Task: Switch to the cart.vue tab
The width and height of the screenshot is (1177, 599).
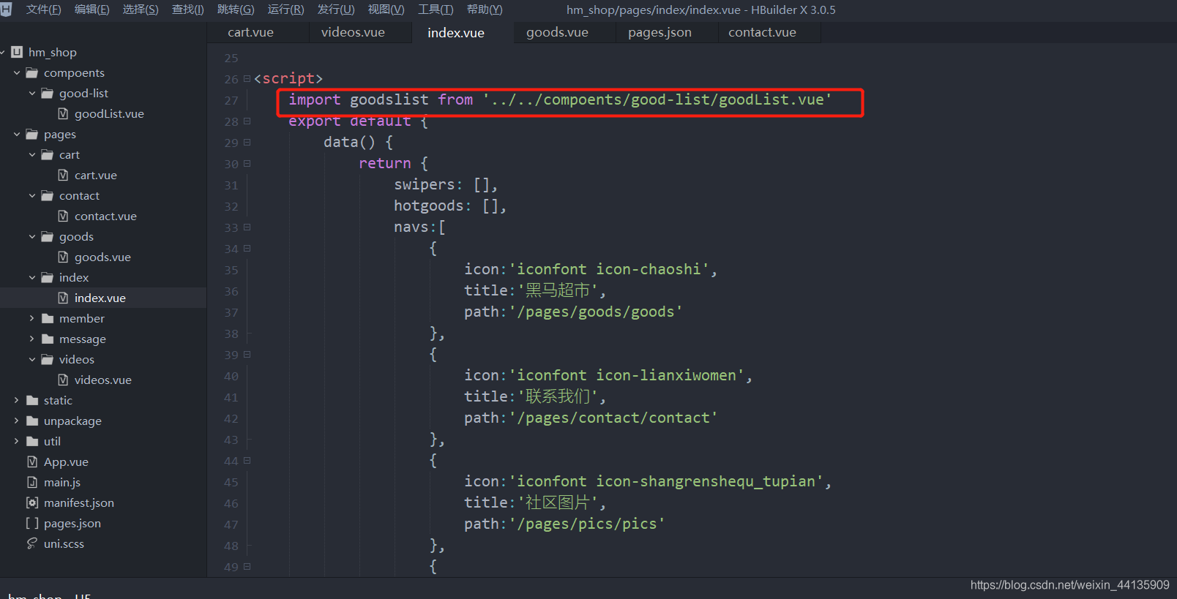Action: coord(250,32)
